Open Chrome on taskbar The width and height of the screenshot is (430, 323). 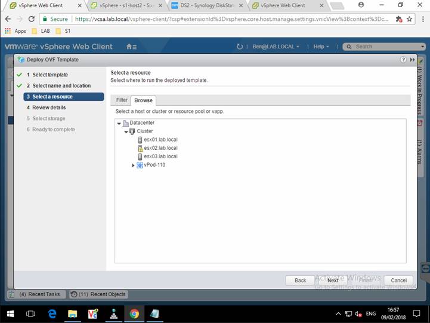[134, 313]
